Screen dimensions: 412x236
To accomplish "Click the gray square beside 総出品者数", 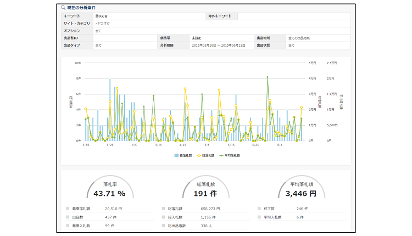I will [x=164, y=226].
